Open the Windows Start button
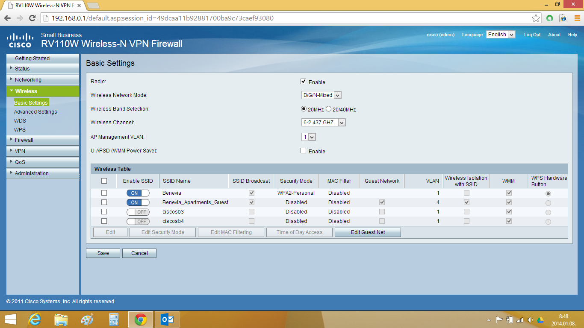 click(11, 319)
